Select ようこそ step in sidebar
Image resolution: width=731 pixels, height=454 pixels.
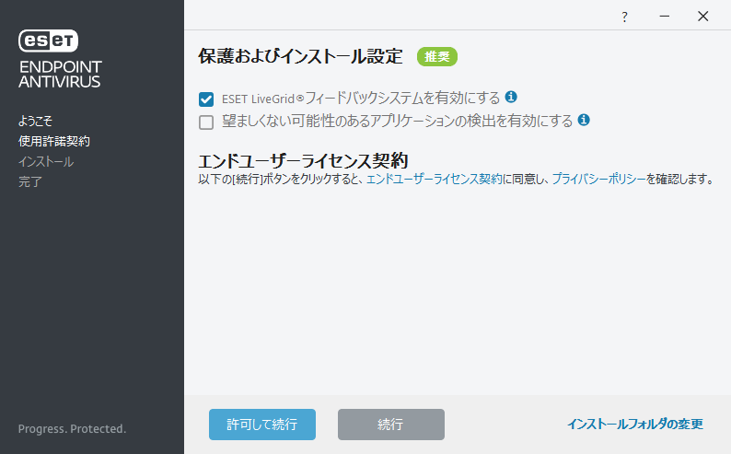pos(35,122)
